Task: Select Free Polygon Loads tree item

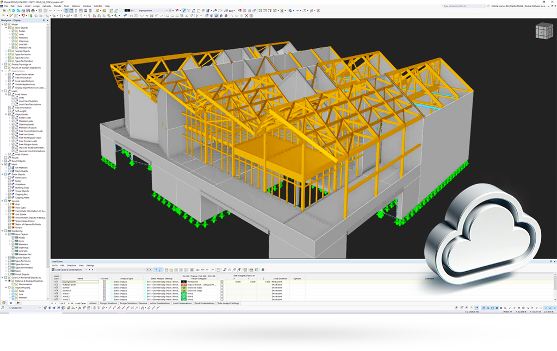Action: pos(28,145)
